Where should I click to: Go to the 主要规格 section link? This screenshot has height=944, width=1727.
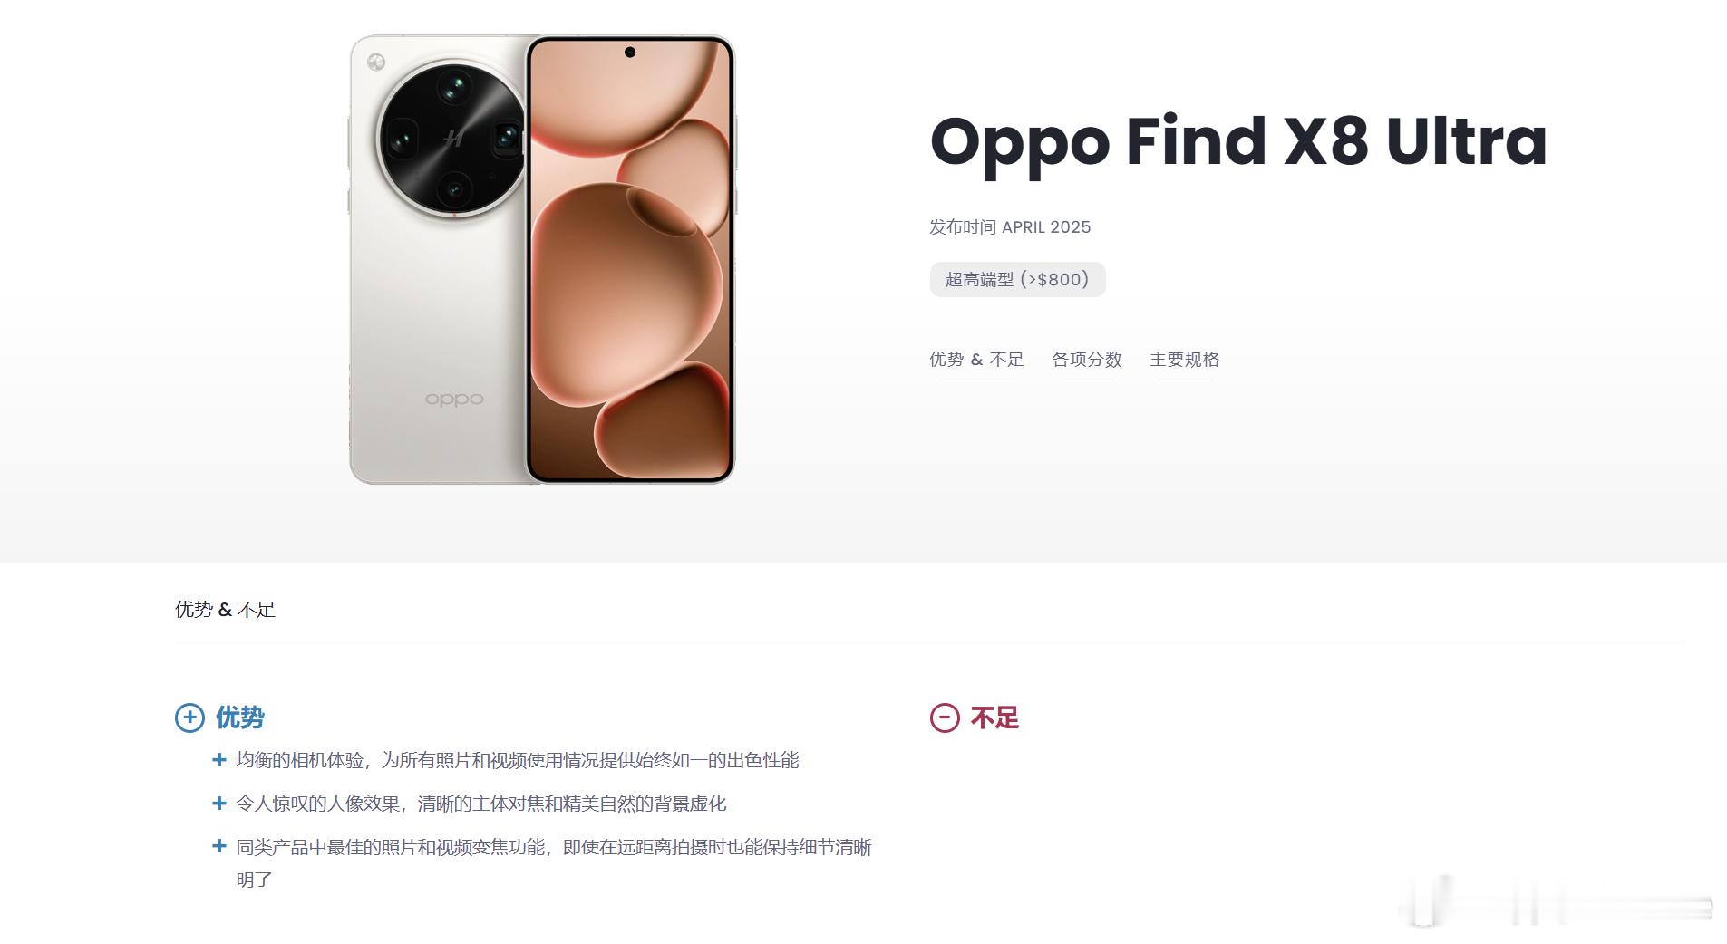click(1184, 360)
